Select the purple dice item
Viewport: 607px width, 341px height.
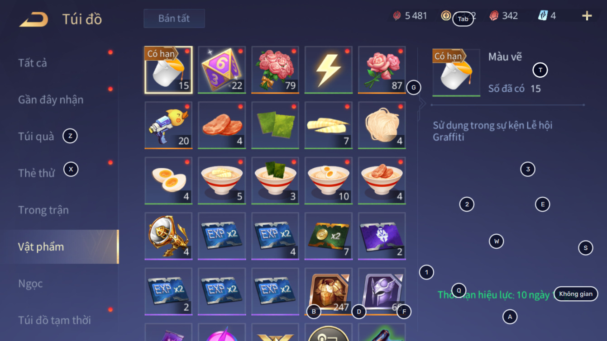[222, 70]
